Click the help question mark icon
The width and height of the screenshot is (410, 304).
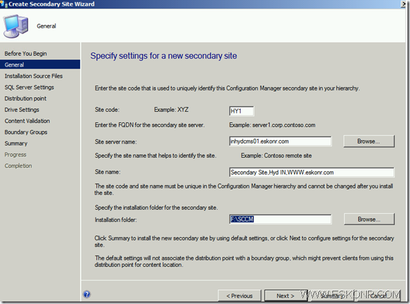87,294
